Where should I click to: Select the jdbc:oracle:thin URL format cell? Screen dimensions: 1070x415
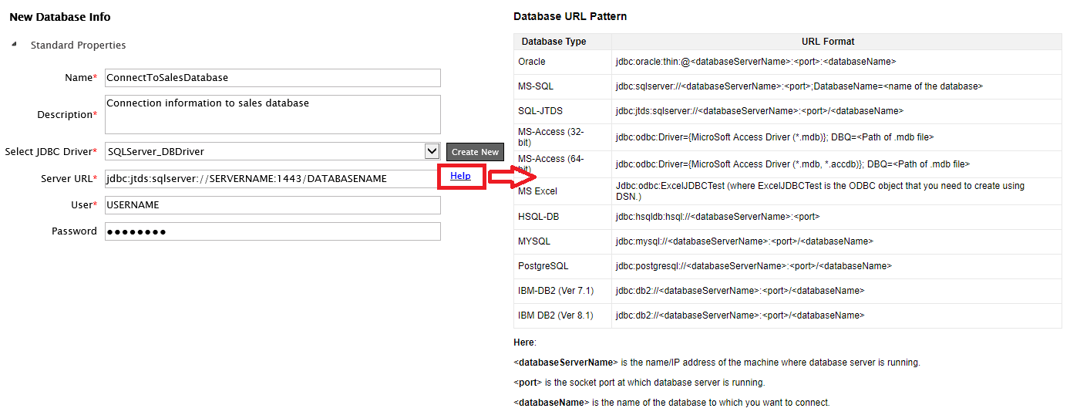tap(836, 62)
